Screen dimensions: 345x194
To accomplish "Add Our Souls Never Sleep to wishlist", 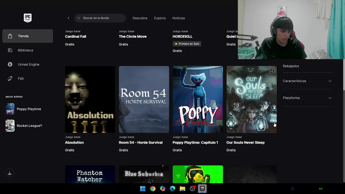I will click(x=271, y=71).
